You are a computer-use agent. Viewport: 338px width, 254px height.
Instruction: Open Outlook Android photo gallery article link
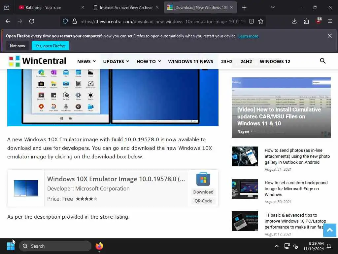[x=297, y=156]
